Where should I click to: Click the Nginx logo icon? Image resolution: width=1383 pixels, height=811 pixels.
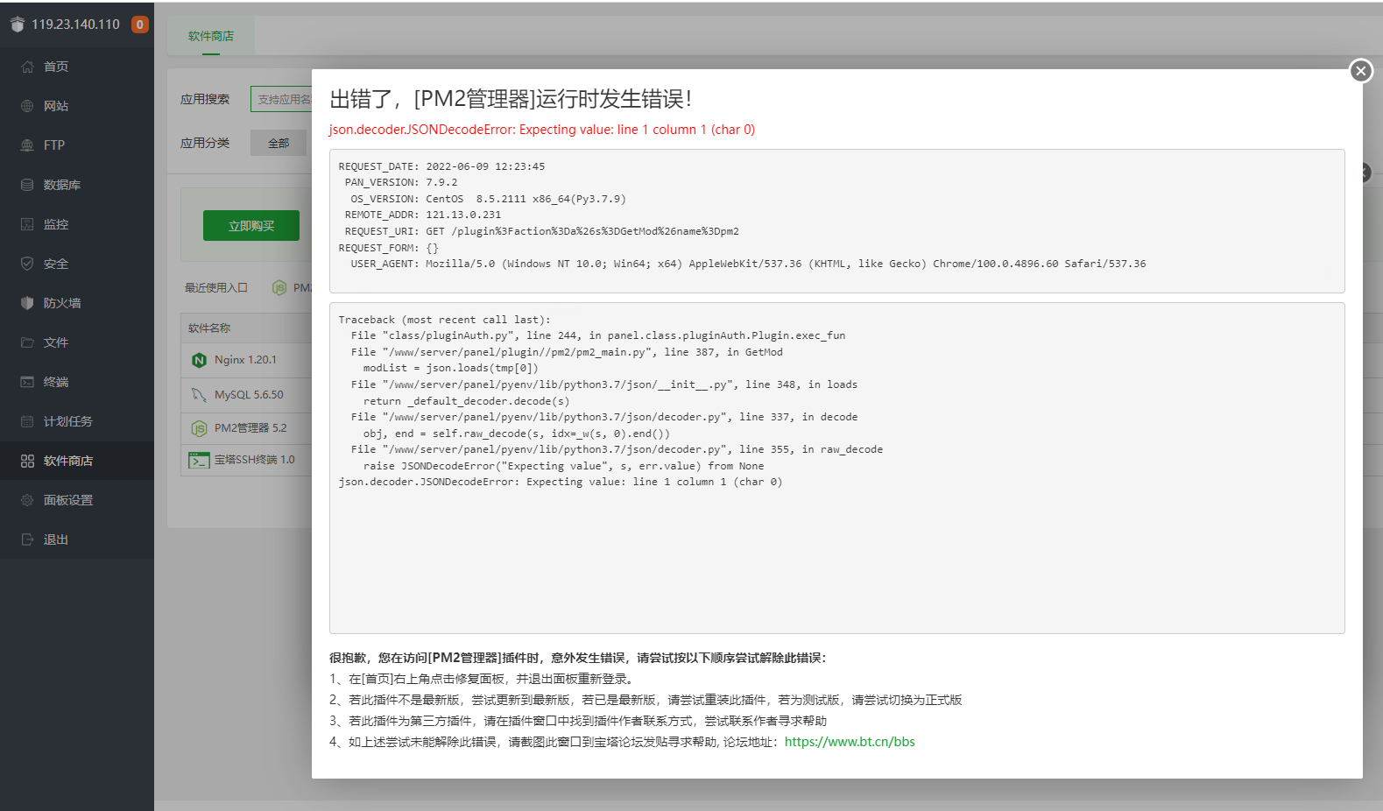(x=199, y=360)
